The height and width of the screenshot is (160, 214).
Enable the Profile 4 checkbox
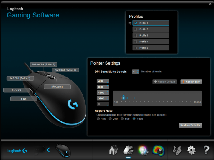tap(136, 42)
